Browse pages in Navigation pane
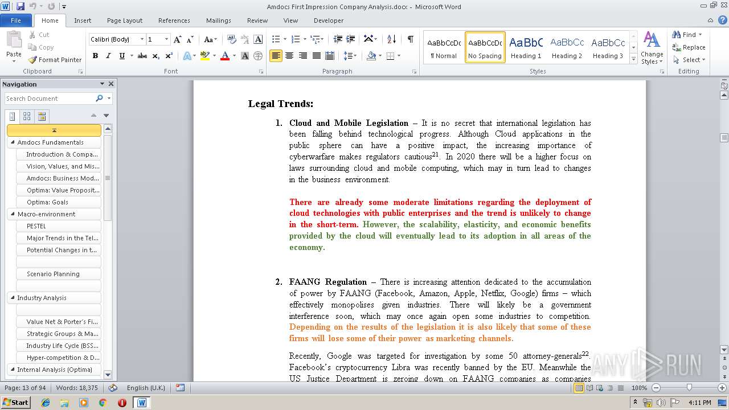 coord(27,116)
